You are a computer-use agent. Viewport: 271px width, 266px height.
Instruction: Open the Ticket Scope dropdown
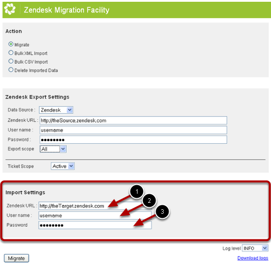(63, 166)
